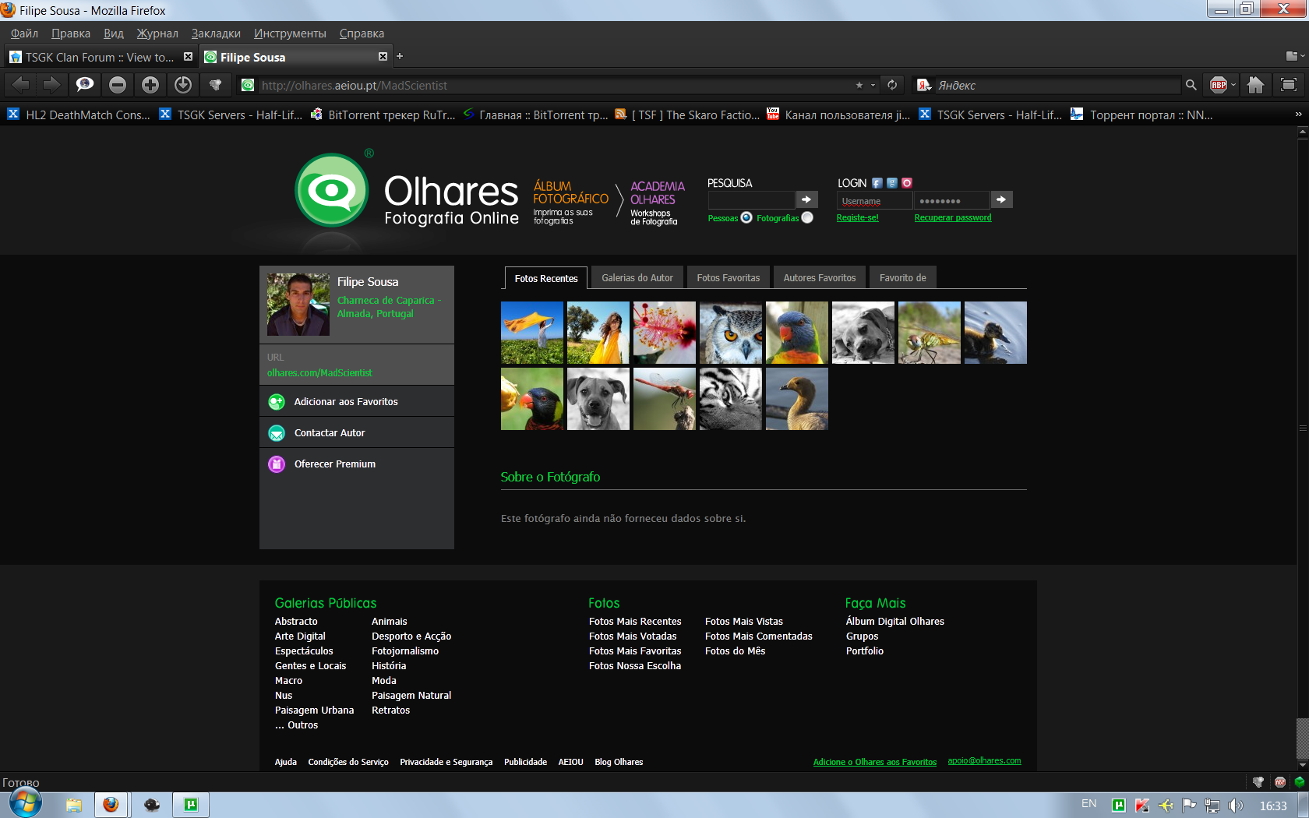Click the Google login icon next to LOGIN

(892, 183)
